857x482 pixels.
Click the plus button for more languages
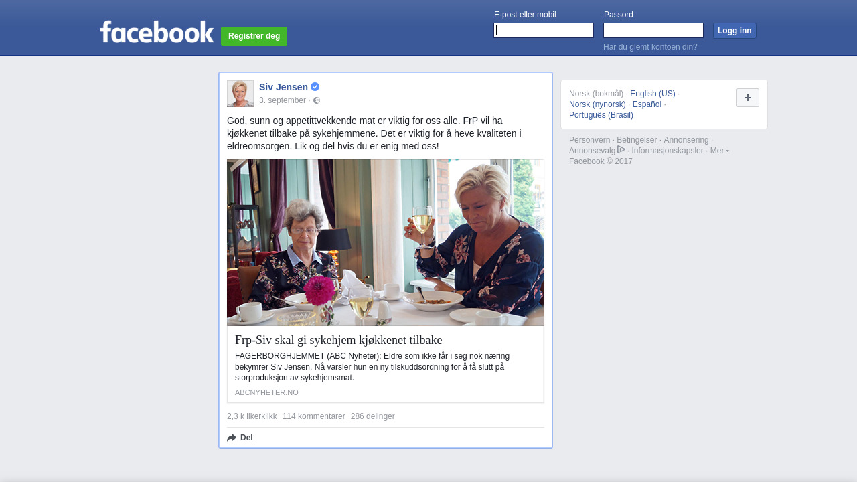(x=748, y=98)
